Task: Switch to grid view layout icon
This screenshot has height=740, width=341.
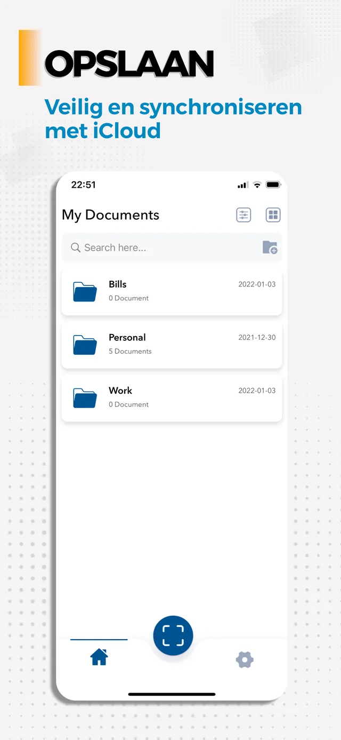Action: tap(273, 215)
